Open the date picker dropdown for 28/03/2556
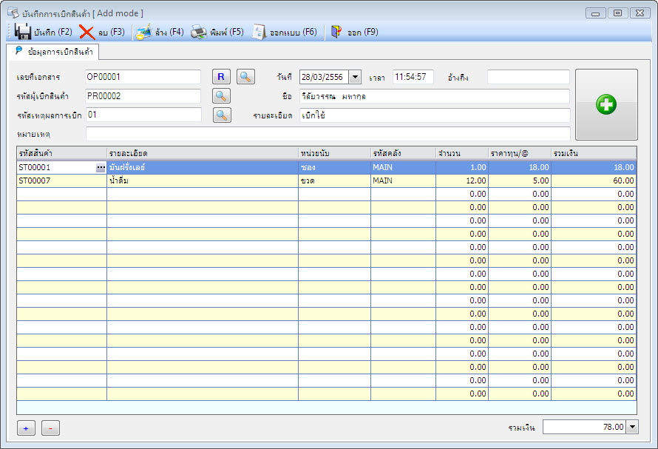 355,77
